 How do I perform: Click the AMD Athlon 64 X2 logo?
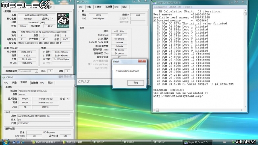pyautogui.click(x=63, y=20)
